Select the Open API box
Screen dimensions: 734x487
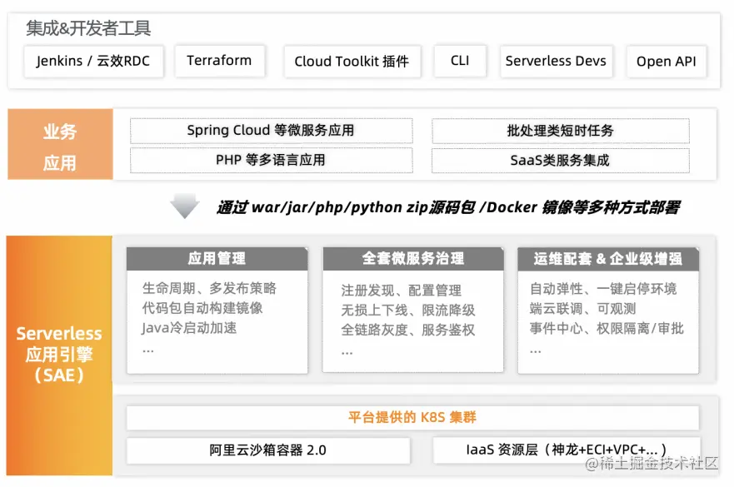[667, 62]
